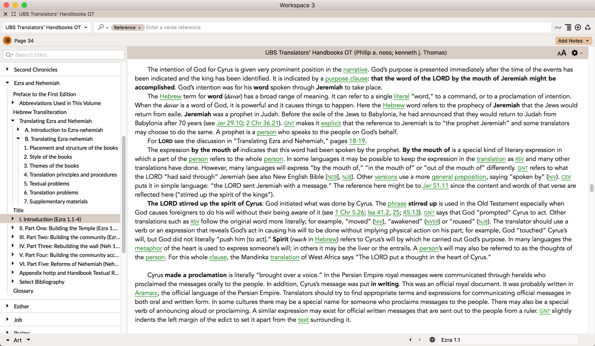Open the magnifying glass search options

tap(103, 27)
